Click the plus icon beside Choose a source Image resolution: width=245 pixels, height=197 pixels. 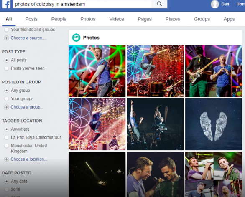6,38
